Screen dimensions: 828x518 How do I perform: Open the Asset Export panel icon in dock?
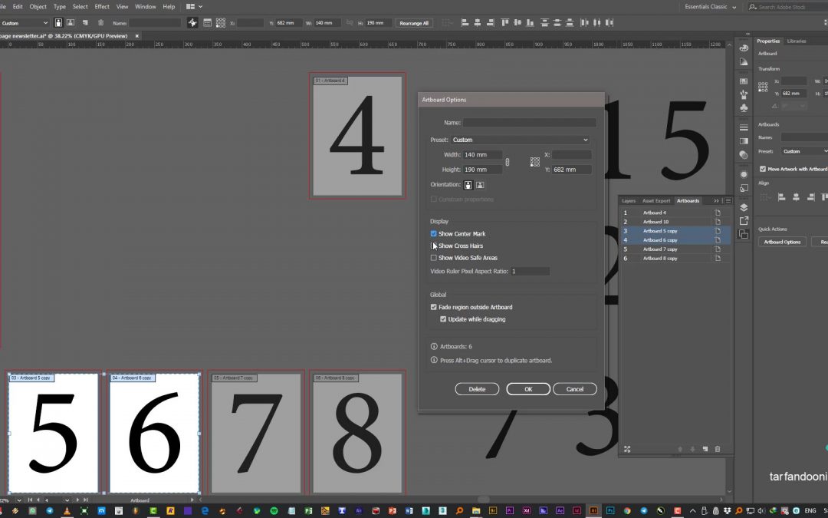coord(744,220)
